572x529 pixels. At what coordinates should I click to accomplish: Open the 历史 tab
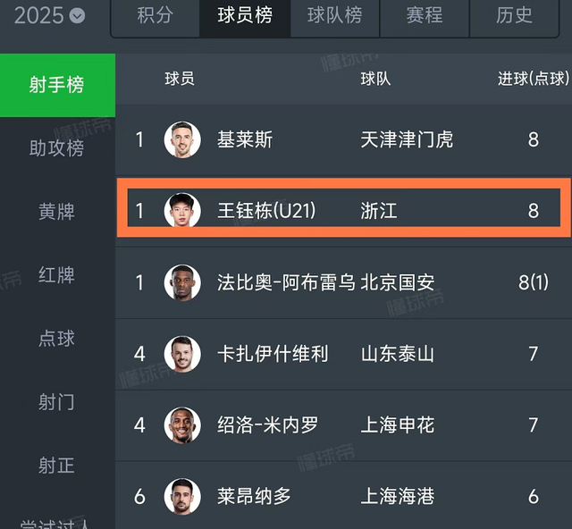tap(514, 16)
